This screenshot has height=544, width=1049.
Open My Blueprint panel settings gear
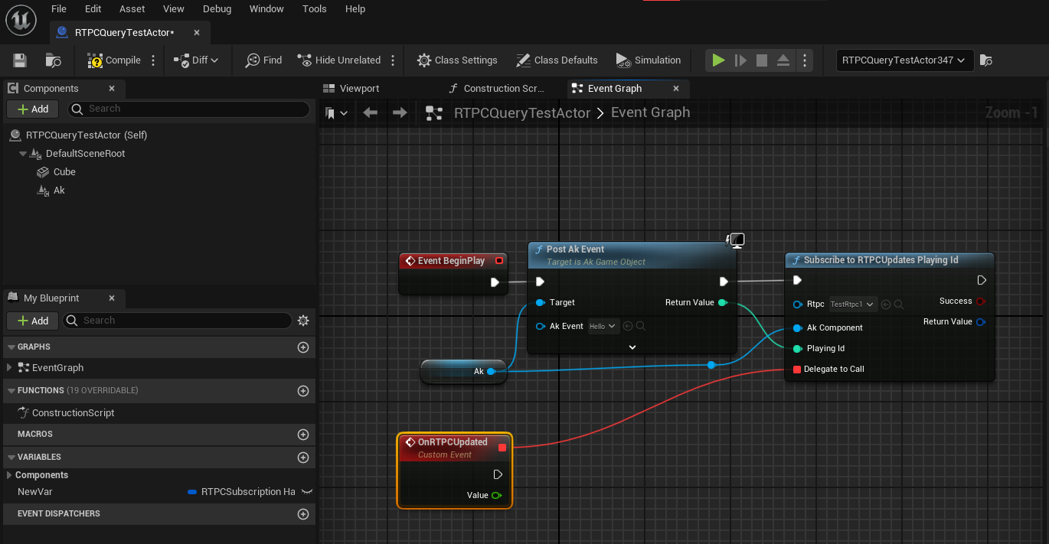tap(303, 321)
